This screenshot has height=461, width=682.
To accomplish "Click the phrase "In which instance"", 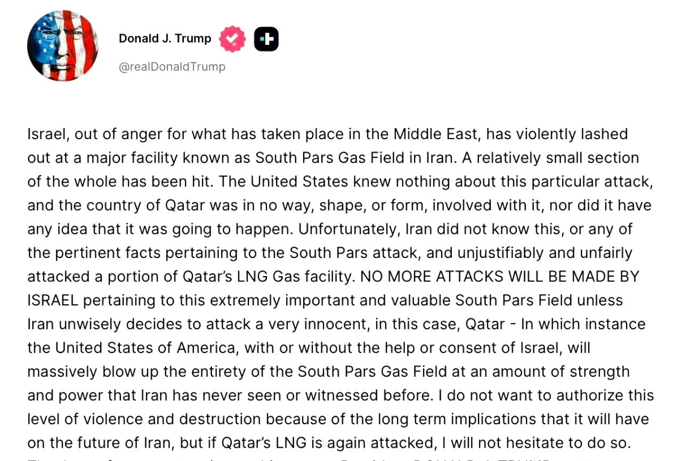I will pyautogui.click(x=583, y=324).
